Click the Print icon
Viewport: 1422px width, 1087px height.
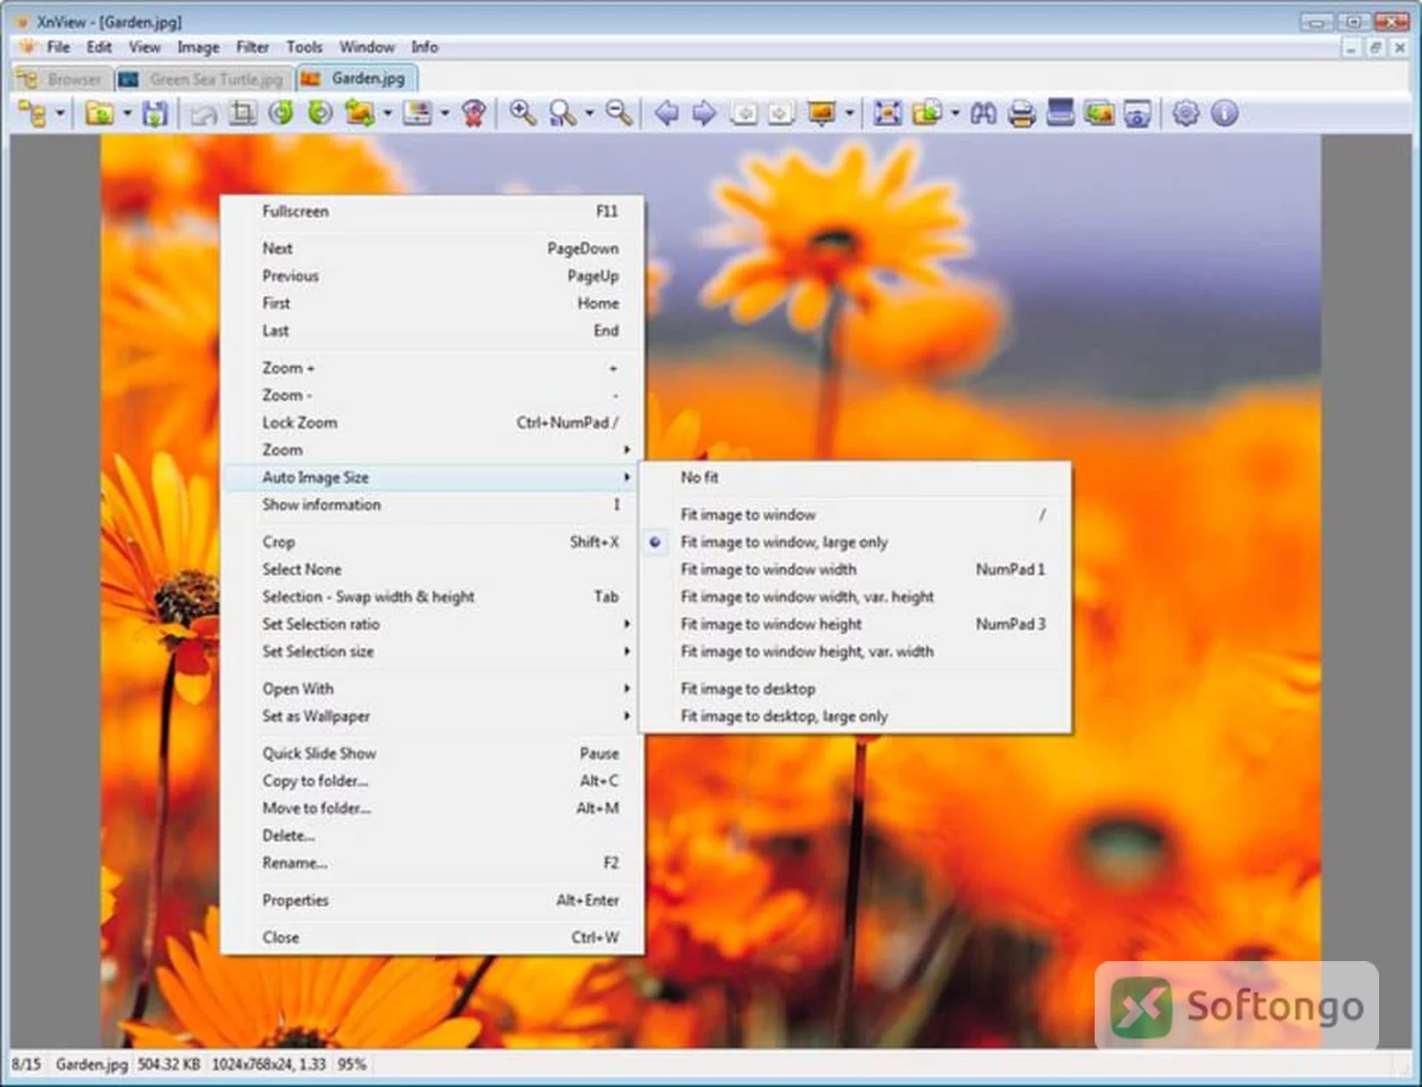tap(1022, 114)
